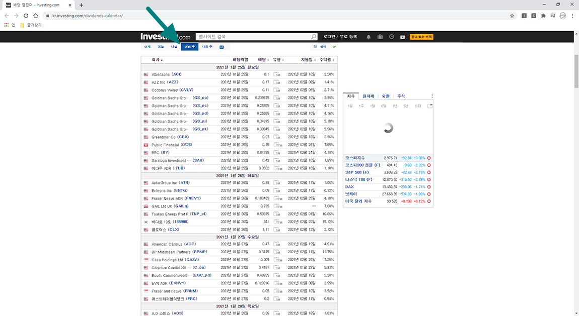
Task: Select the 다음 주 (next week) tab
Action: coord(207,47)
